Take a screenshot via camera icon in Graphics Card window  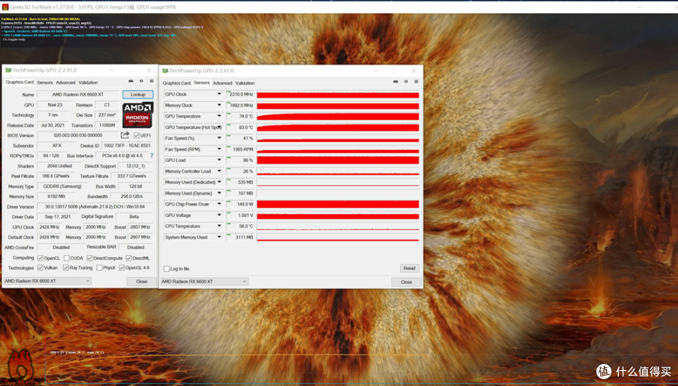tap(131, 81)
